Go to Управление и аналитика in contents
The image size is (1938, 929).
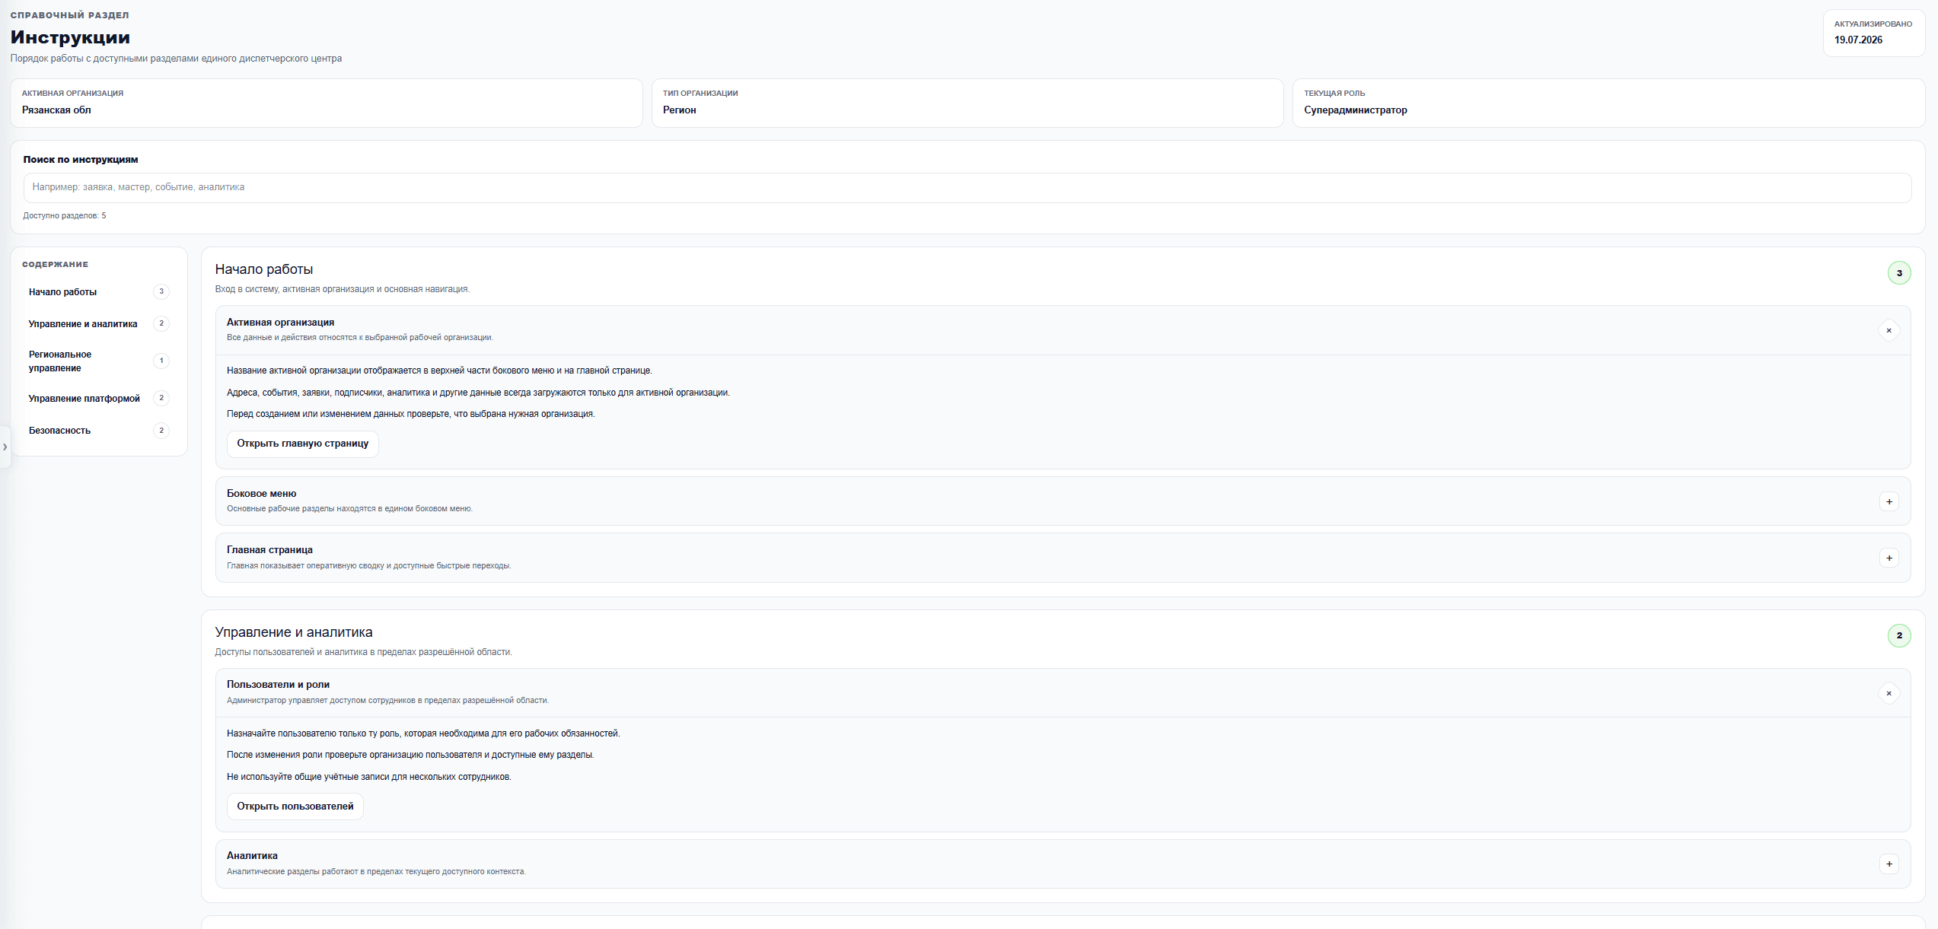99,324
